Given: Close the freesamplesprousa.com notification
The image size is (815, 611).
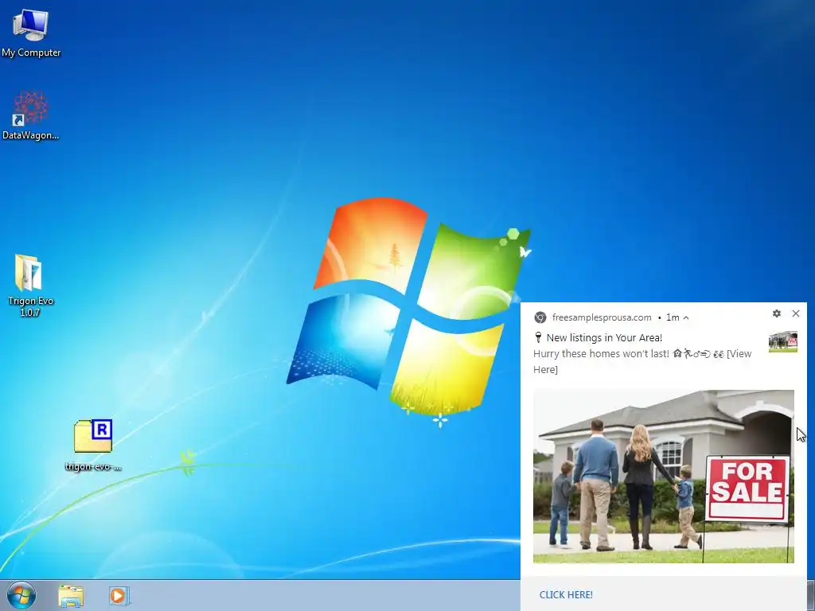Looking at the screenshot, I should tap(796, 313).
